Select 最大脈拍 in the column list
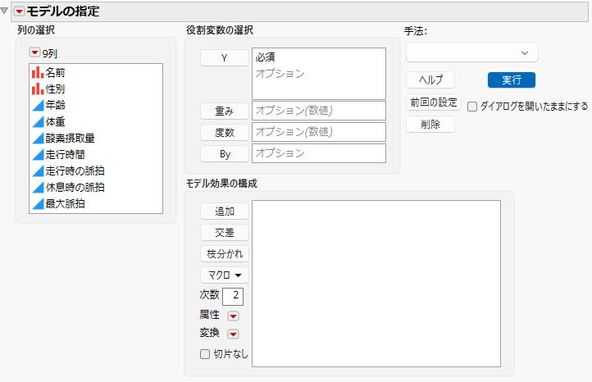This screenshot has height=382, width=592. pyautogui.click(x=65, y=204)
